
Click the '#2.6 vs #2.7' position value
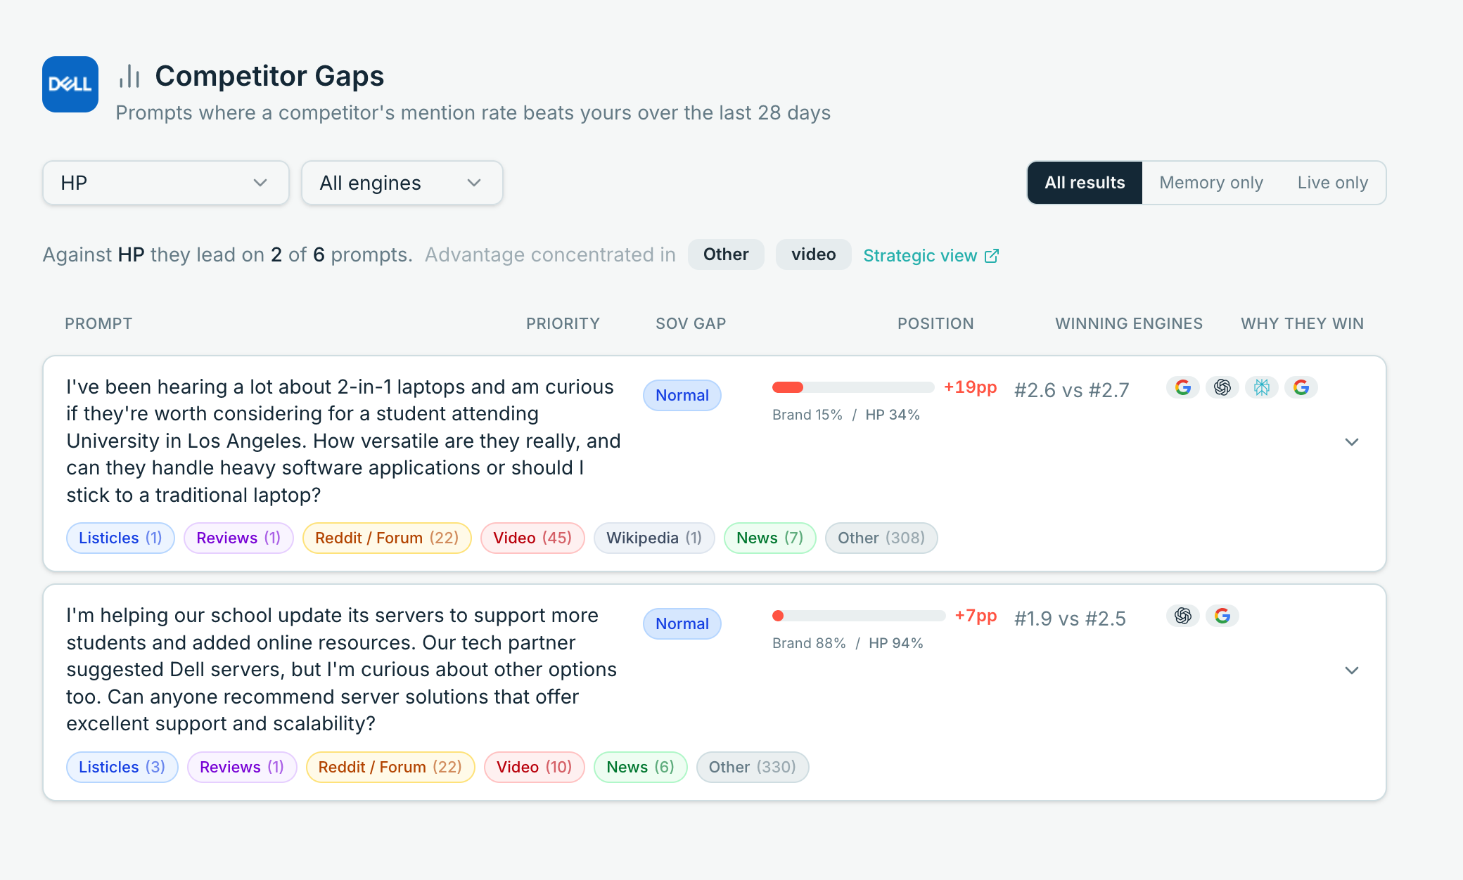tap(1072, 390)
